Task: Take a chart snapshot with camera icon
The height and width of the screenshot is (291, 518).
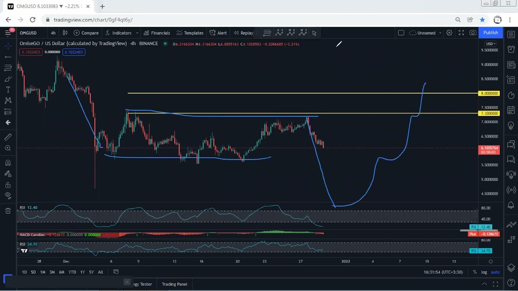Action: 473,33
